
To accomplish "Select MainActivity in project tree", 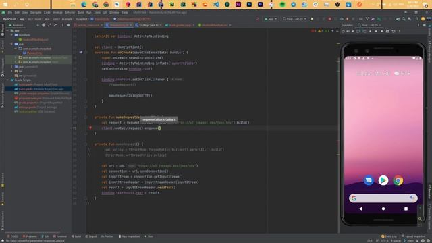I will pos(32,53).
